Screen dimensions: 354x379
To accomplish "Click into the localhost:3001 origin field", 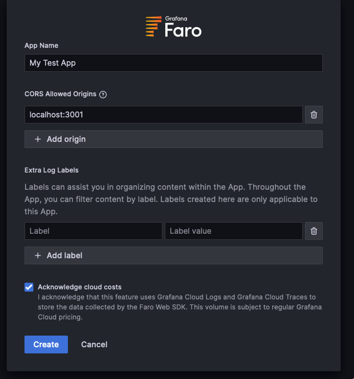I will coord(163,115).
